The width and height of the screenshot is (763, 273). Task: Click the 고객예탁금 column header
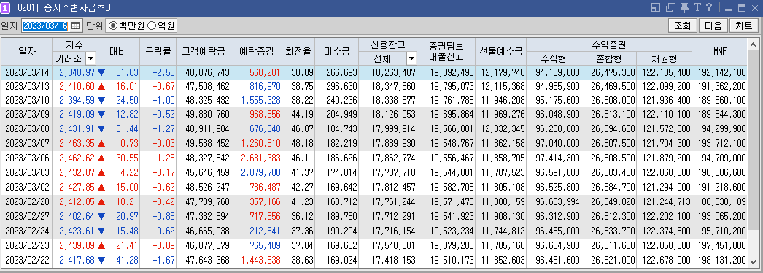204,52
